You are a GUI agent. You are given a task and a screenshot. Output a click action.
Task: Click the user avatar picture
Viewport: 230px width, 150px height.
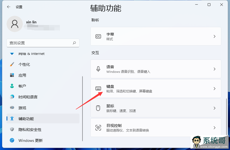pyautogui.click(x=15, y=24)
